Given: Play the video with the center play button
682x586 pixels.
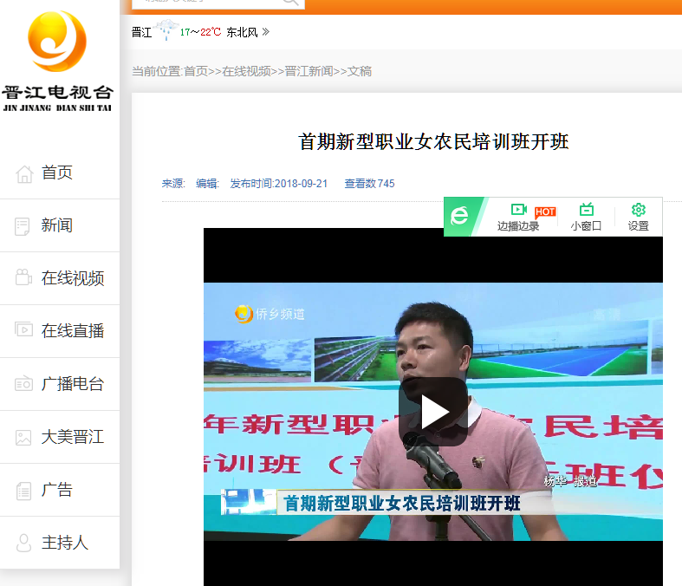Looking at the screenshot, I should click(x=433, y=412).
